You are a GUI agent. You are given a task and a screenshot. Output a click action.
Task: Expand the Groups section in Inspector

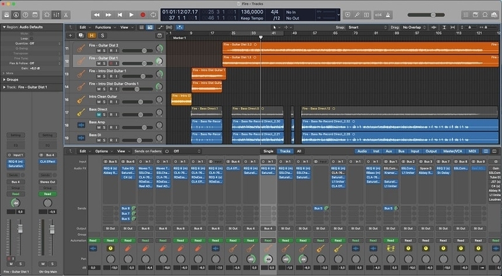click(4, 80)
